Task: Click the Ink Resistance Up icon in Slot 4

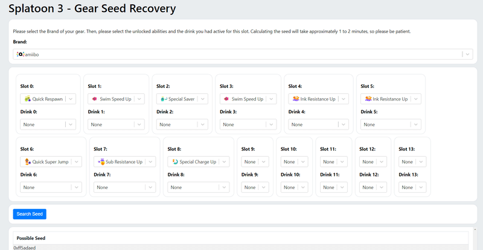Action: [x=296, y=99]
